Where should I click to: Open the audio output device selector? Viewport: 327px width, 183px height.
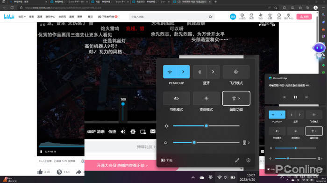point(246,143)
